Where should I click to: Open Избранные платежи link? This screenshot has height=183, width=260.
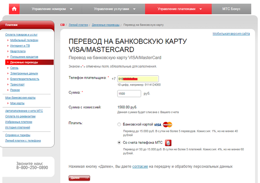point(19,122)
